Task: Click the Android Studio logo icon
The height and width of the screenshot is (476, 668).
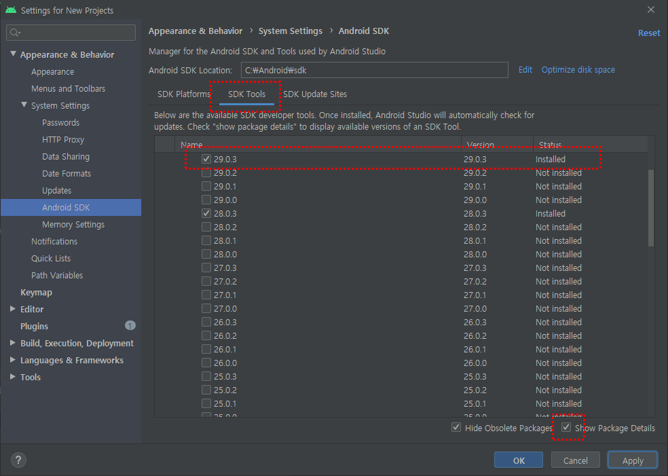Action: (11, 10)
